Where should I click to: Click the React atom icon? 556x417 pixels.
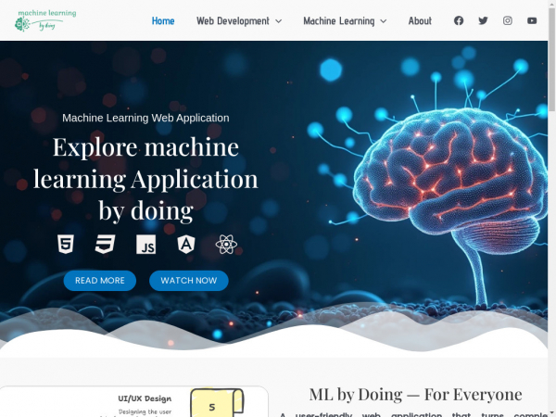pos(226,245)
